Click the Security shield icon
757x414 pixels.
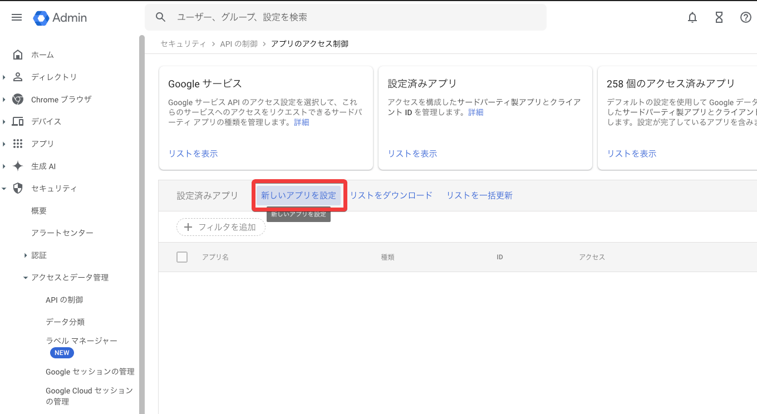pyautogui.click(x=18, y=188)
